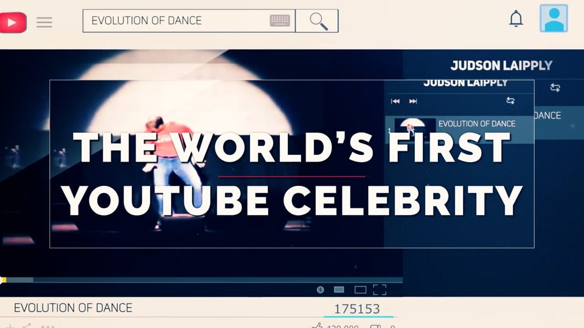The height and width of the screenshot is (328, 584).
Task: Open the hamburger menu
Action: point(44,22)
